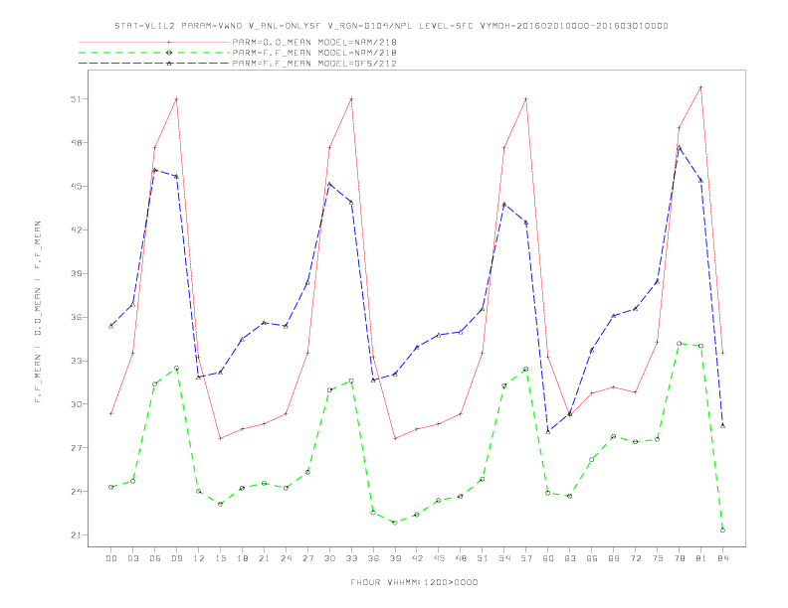The image size is (788, 608).
Task: Click x-axis tick label 69
Action: pos(614,558)
